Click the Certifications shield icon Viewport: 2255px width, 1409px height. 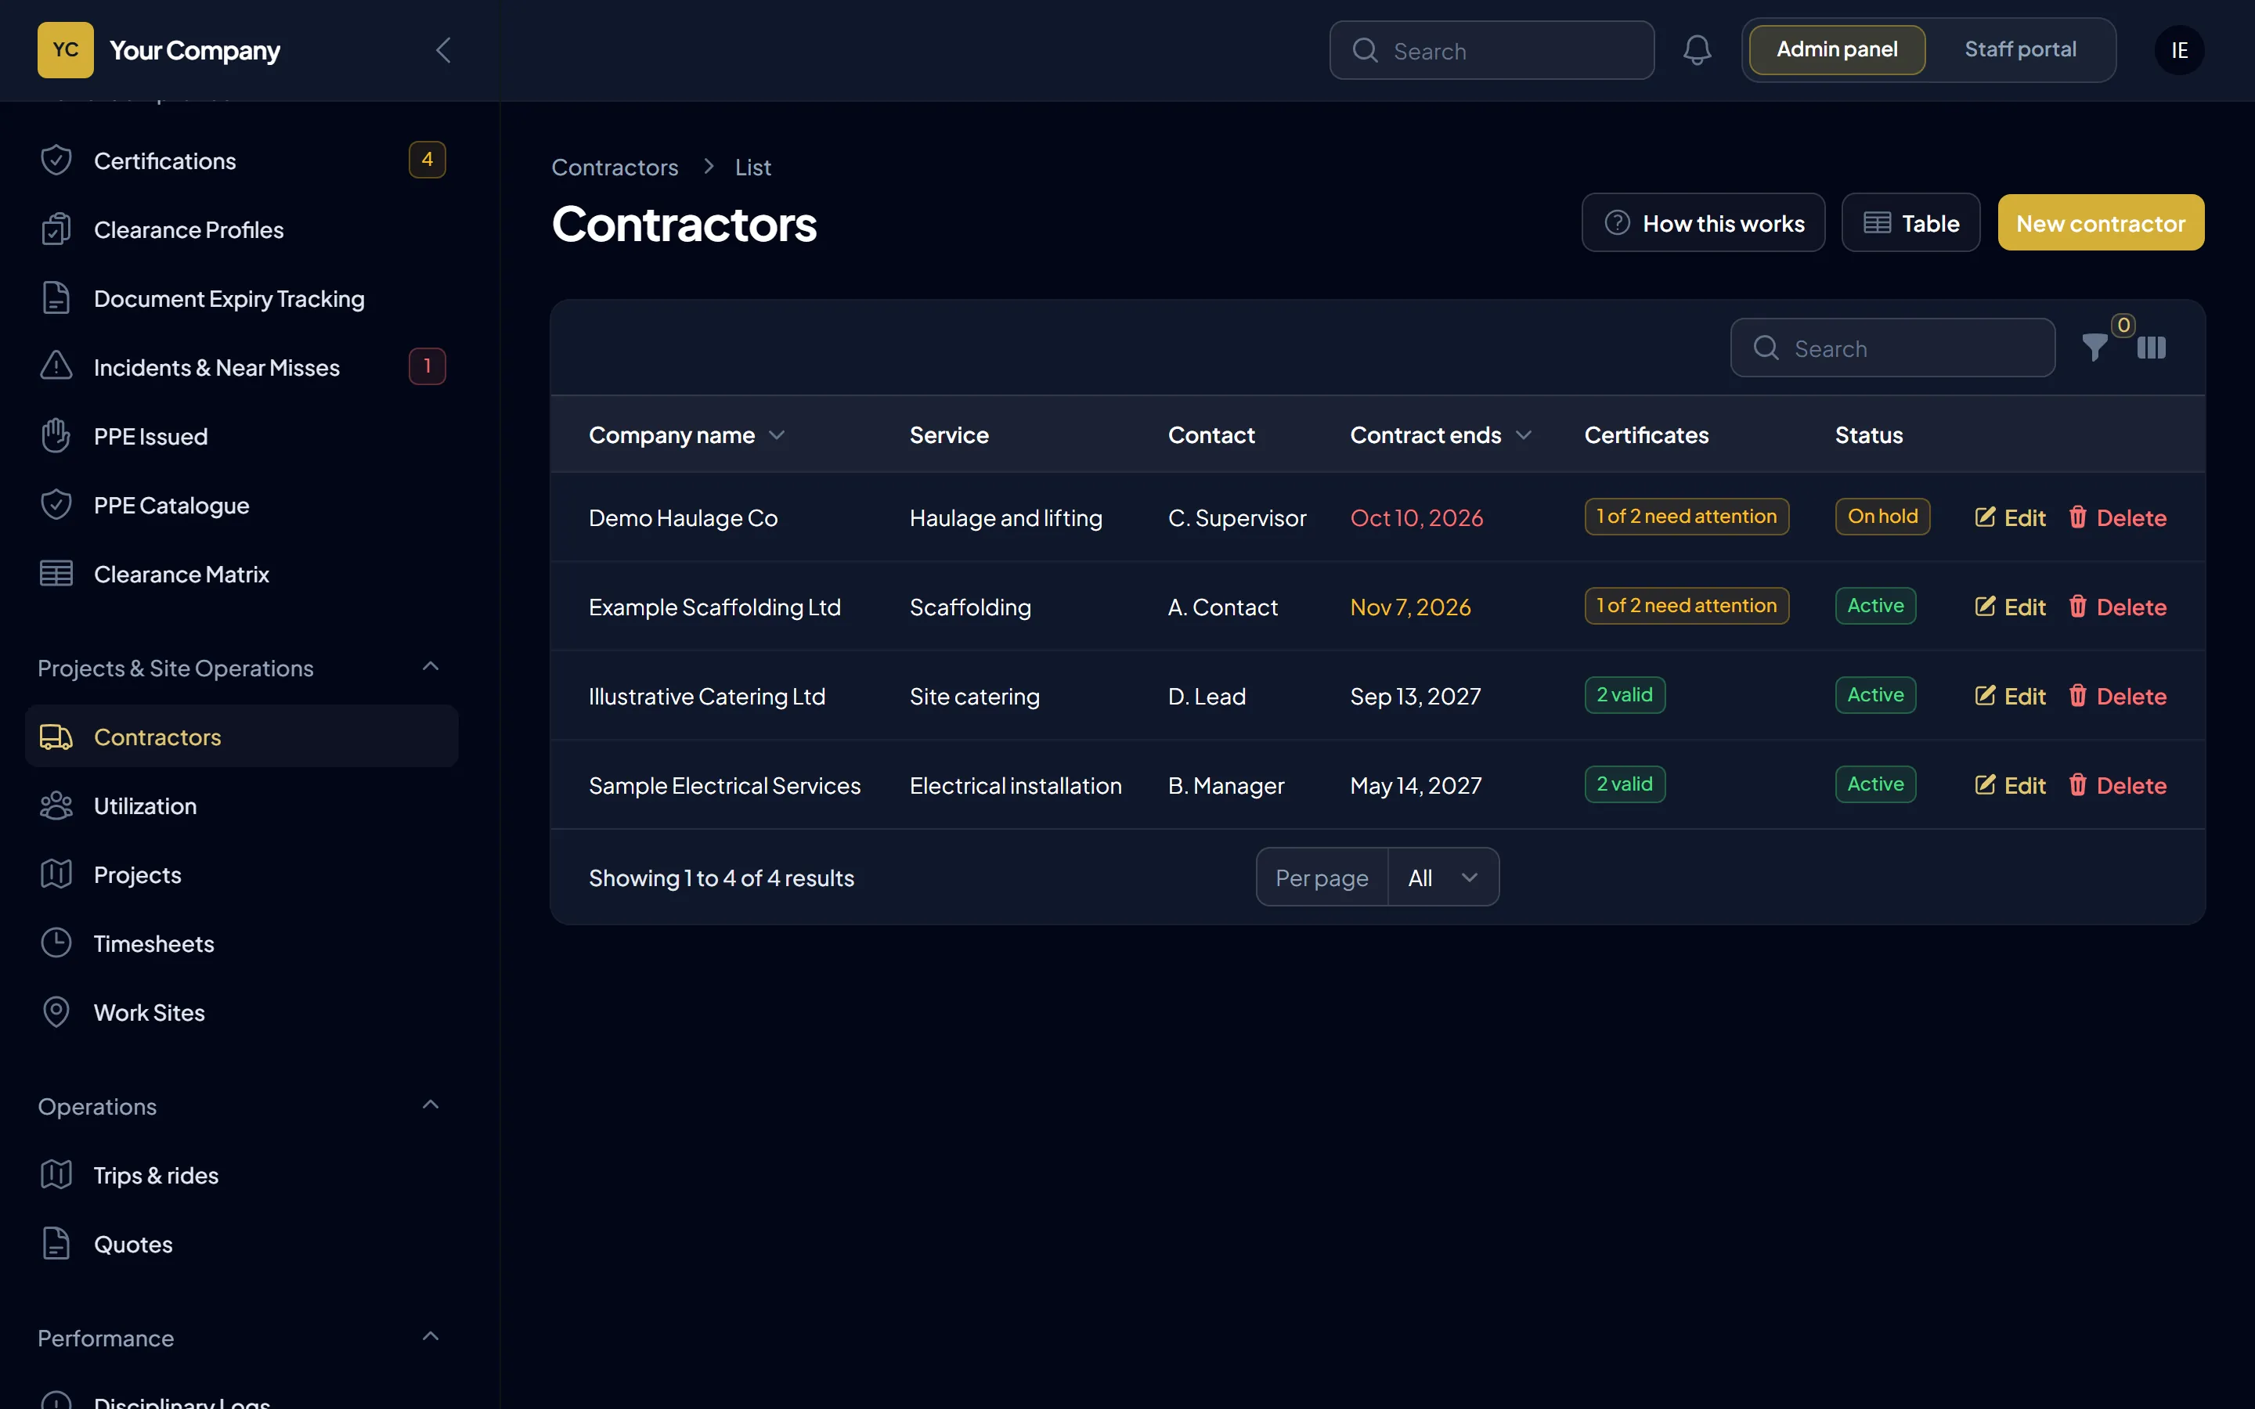tap(56, 160)
